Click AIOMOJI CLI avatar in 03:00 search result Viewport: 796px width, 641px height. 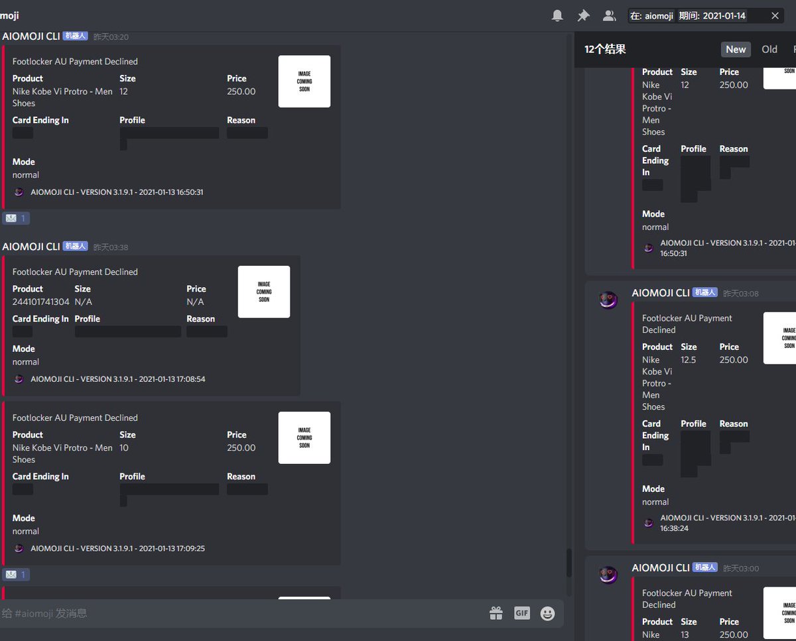coord(608,575)
